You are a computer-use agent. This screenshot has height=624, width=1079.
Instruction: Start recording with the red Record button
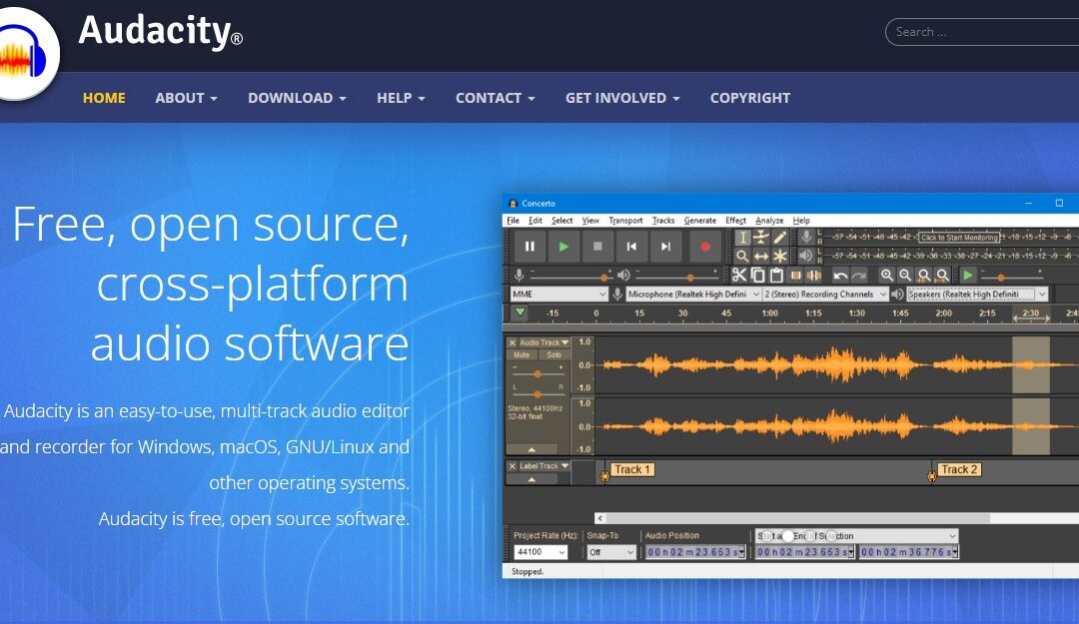point(704,247)
